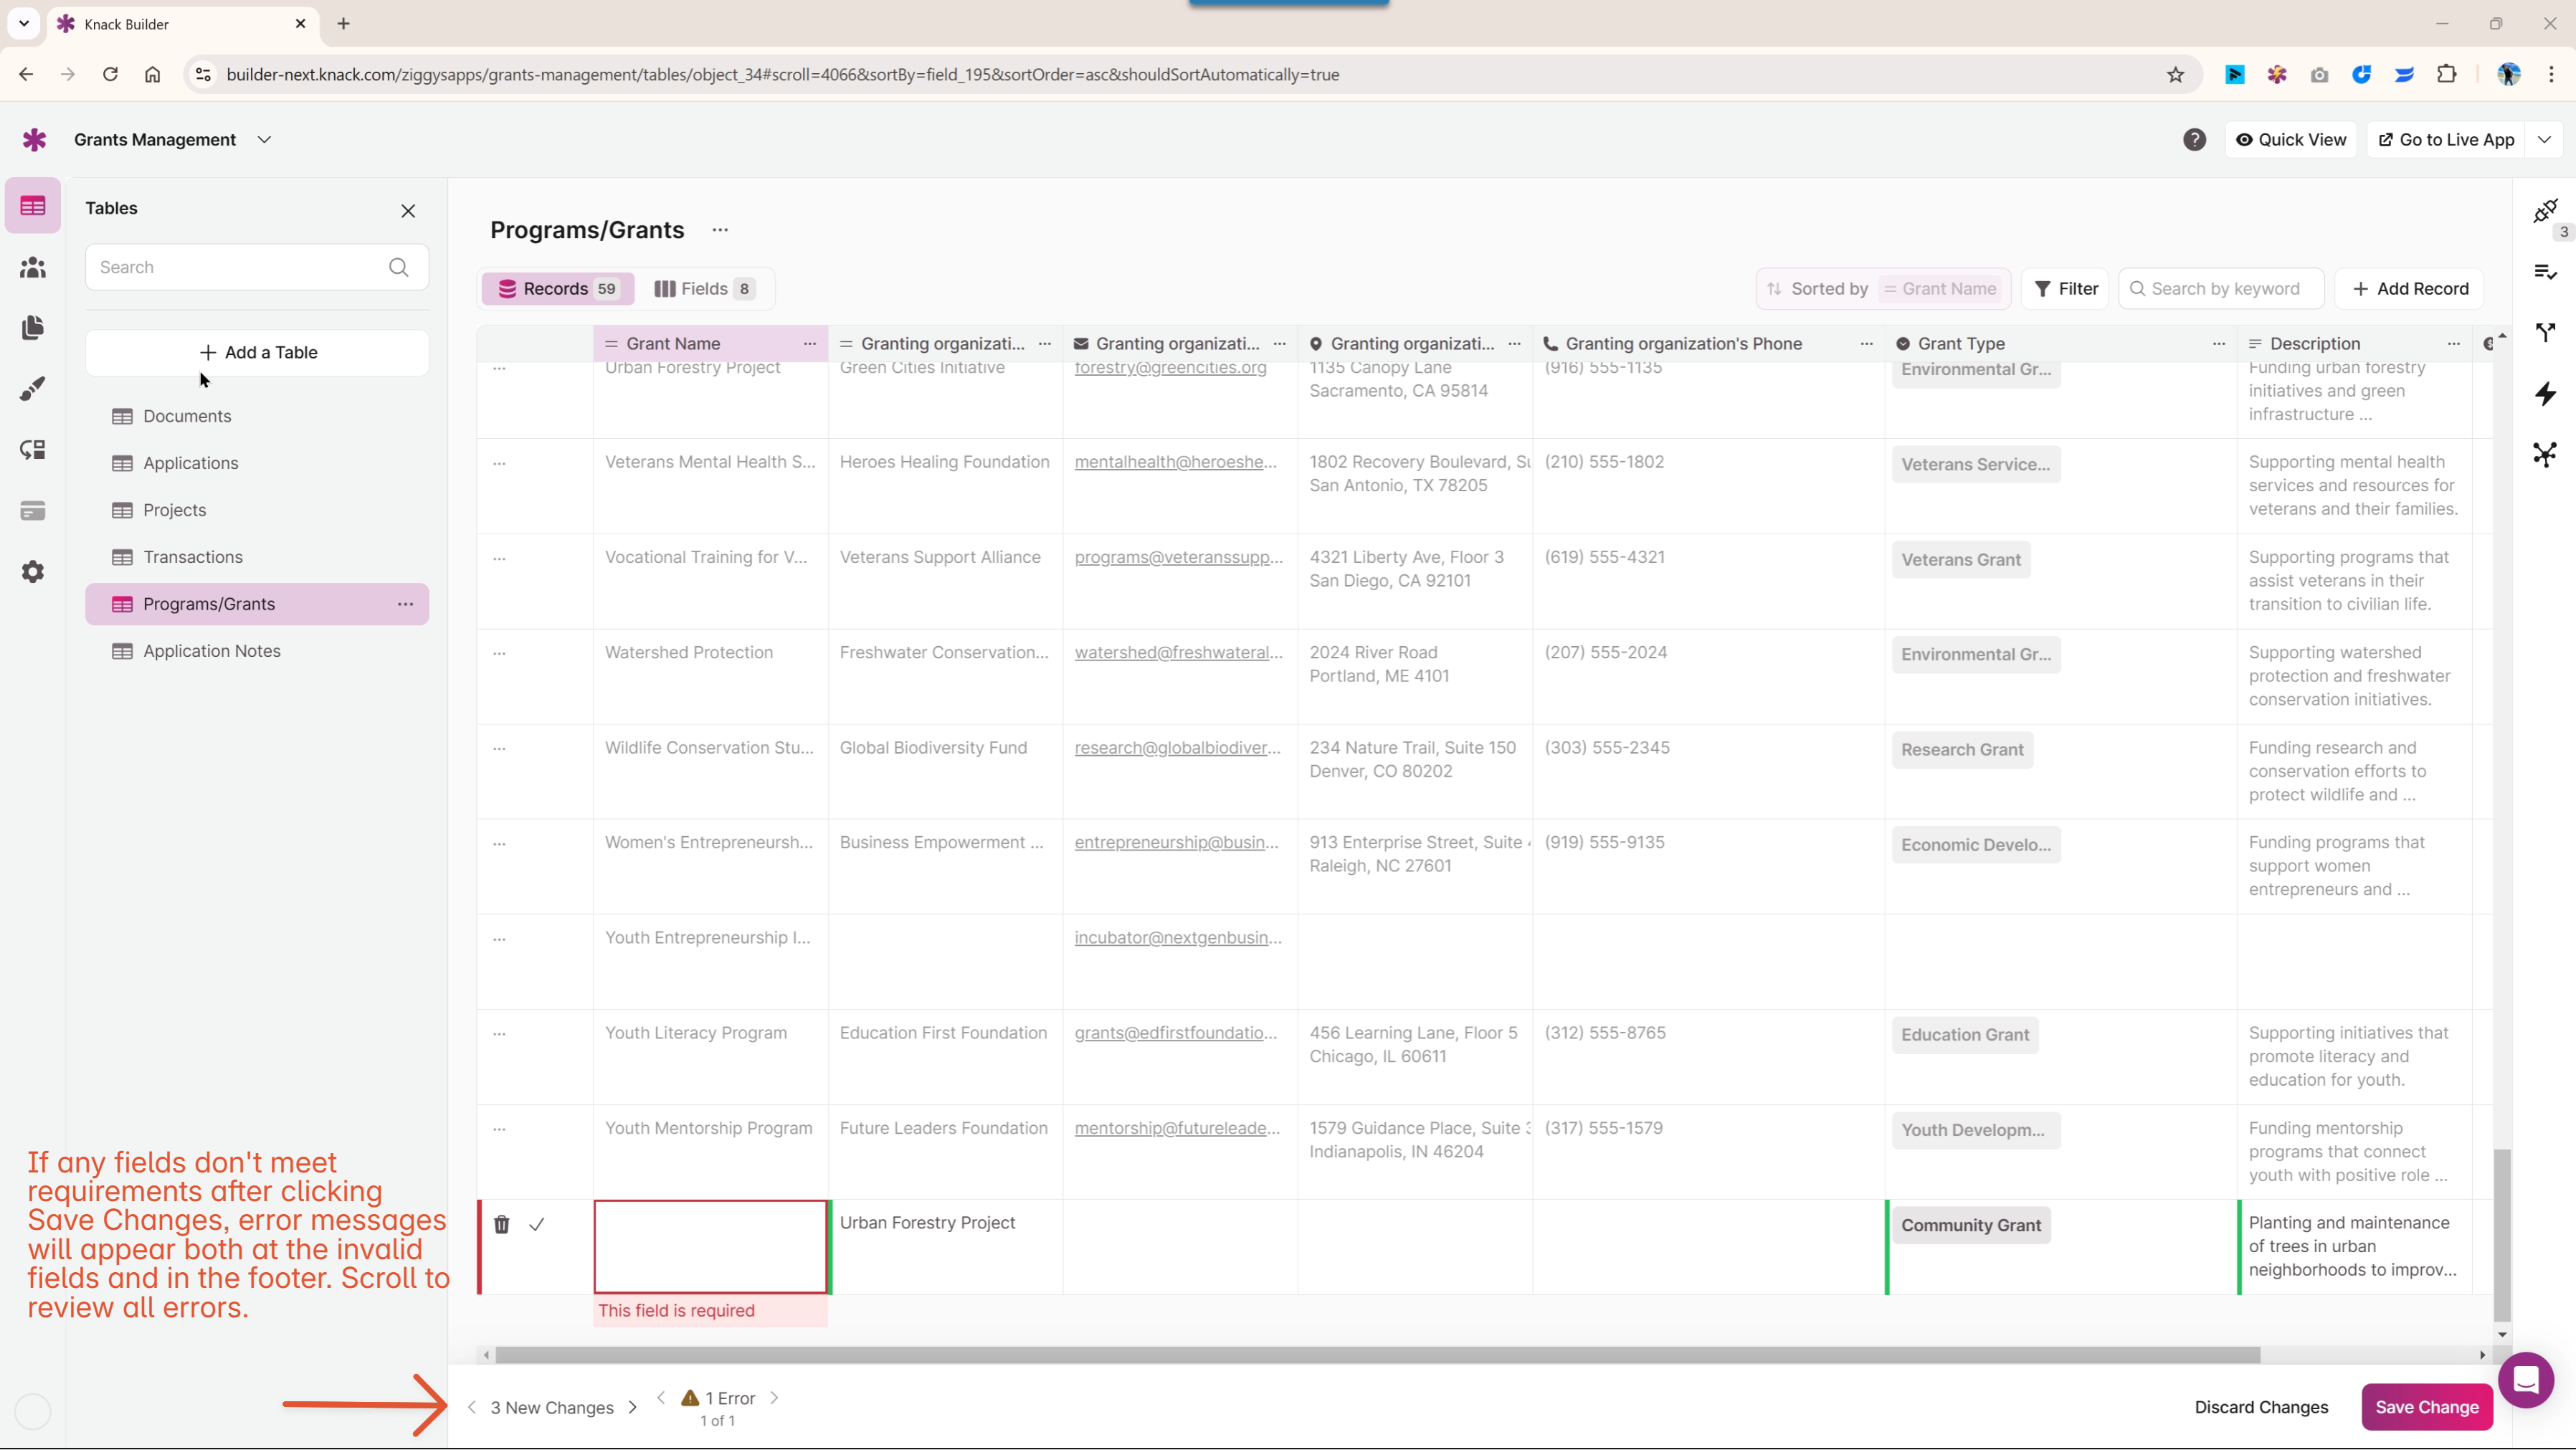Image resolution: width=2576 pixels, height=1450 pixels.
Task: Click Discard Changes button to cancel
Action: tap(2261, 1406)
